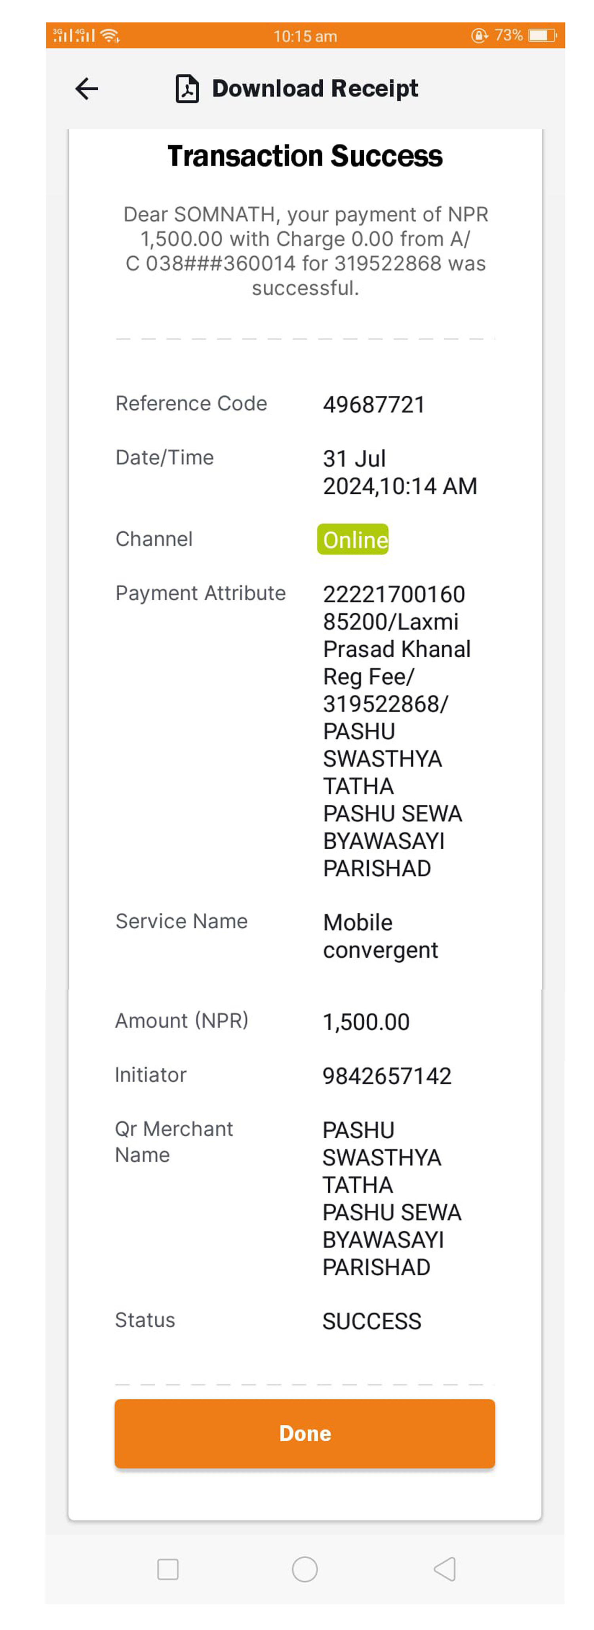
Task: Select the reference code 49687721
Action: coord(374,405)
